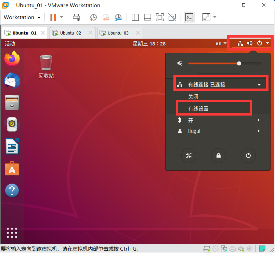Collapse the system menu arrow in top bar
Image resolution: width=275 pixels, height=253 pixels.
[x=267, y=43]
